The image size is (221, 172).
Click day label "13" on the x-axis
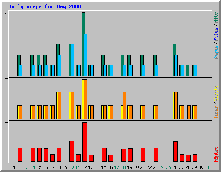[91, 167]
